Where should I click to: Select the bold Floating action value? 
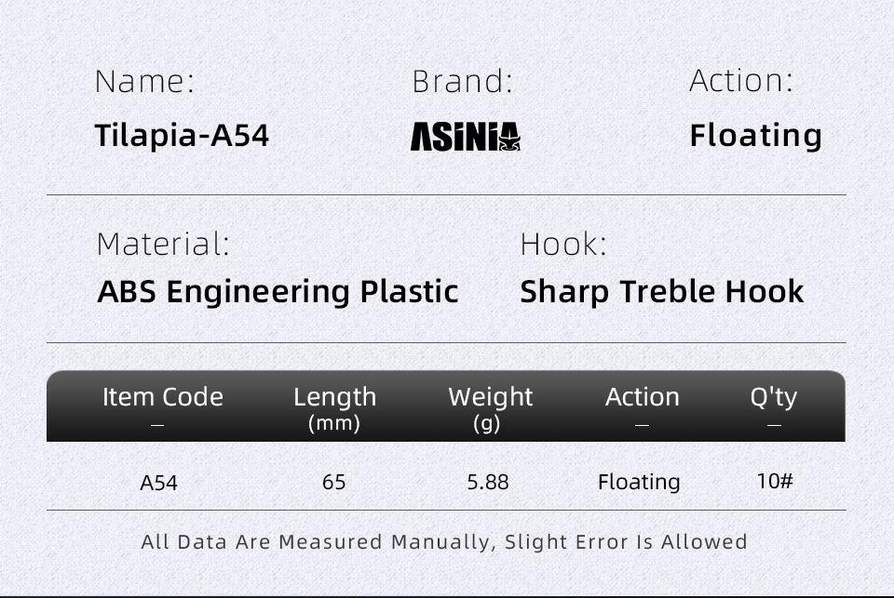click(755, 136)
